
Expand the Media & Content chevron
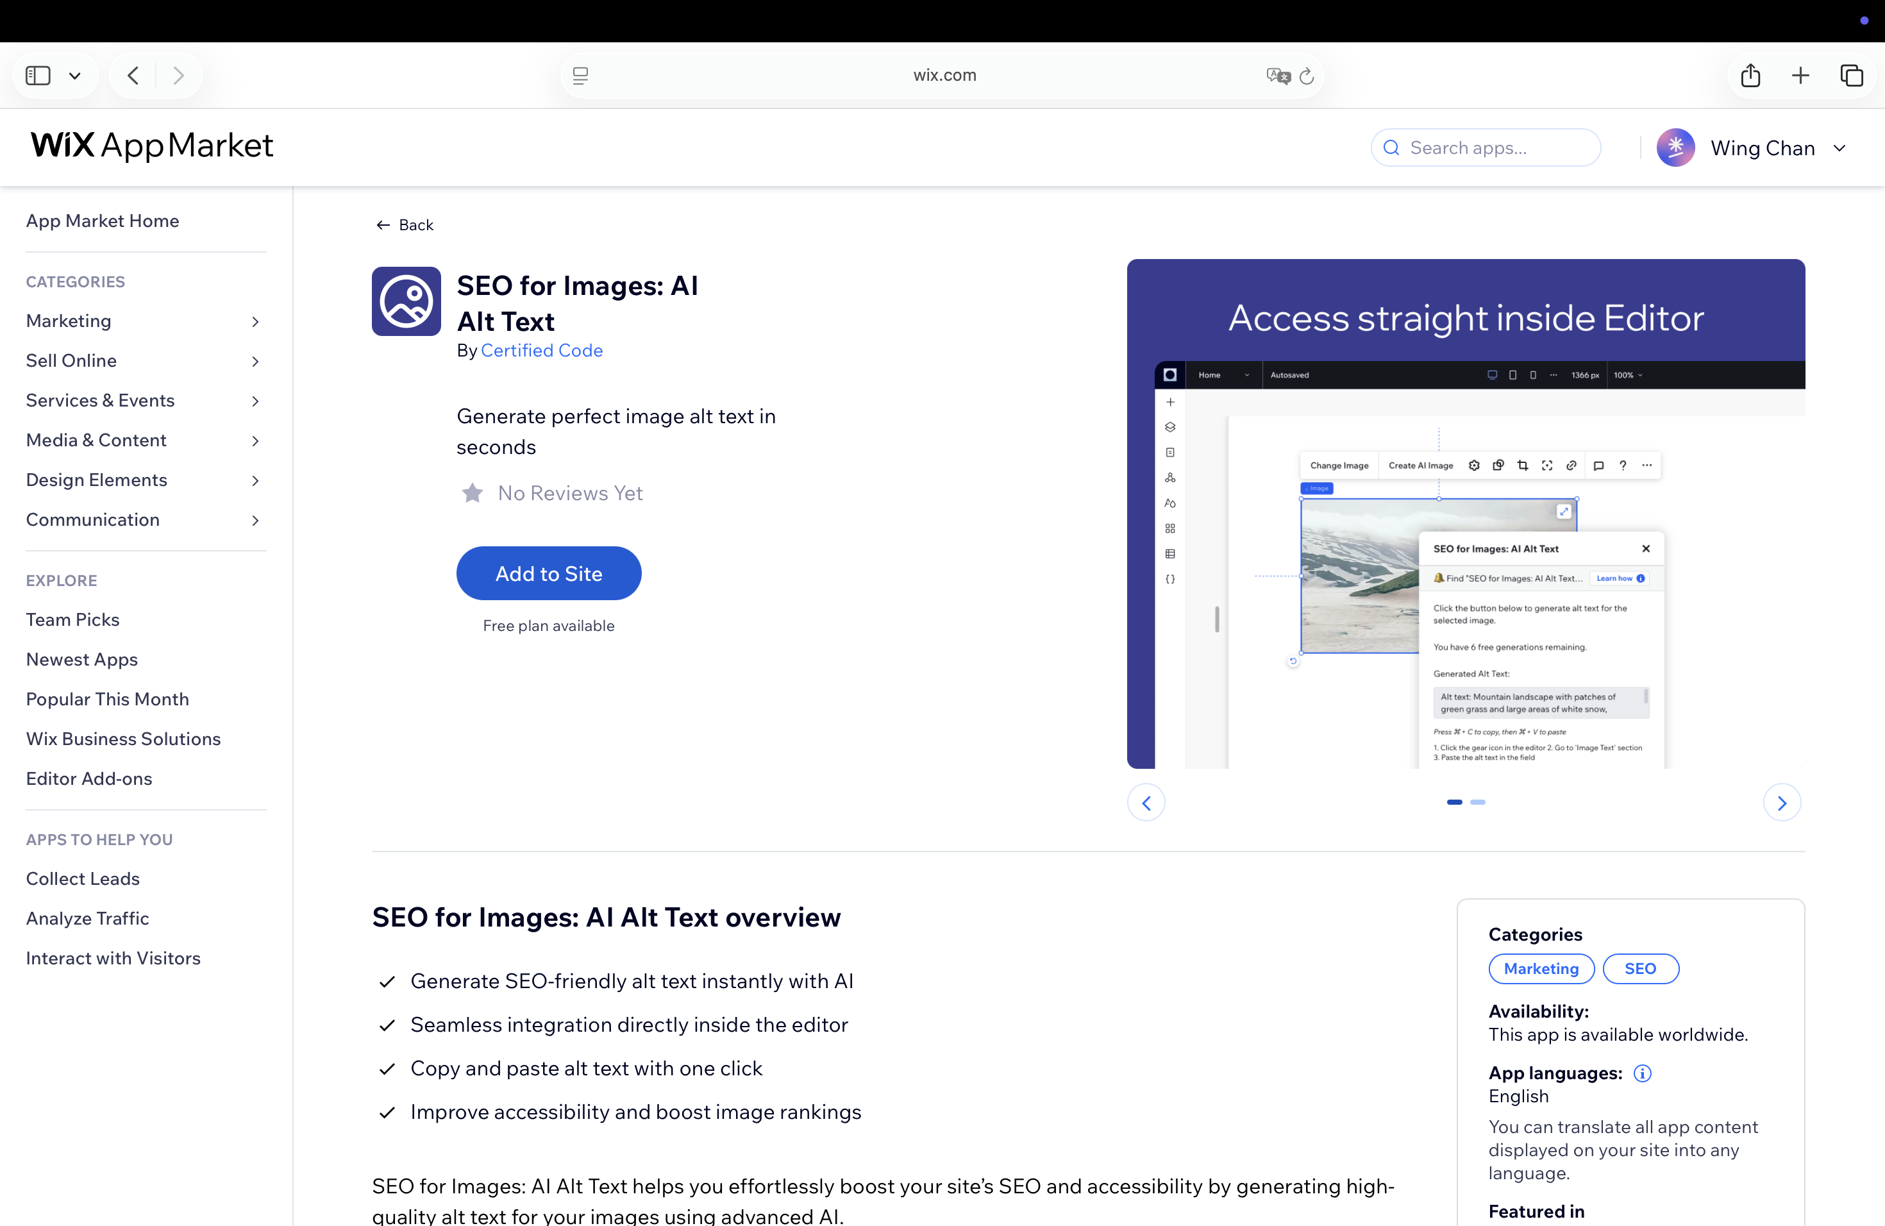tap(255, 441)
